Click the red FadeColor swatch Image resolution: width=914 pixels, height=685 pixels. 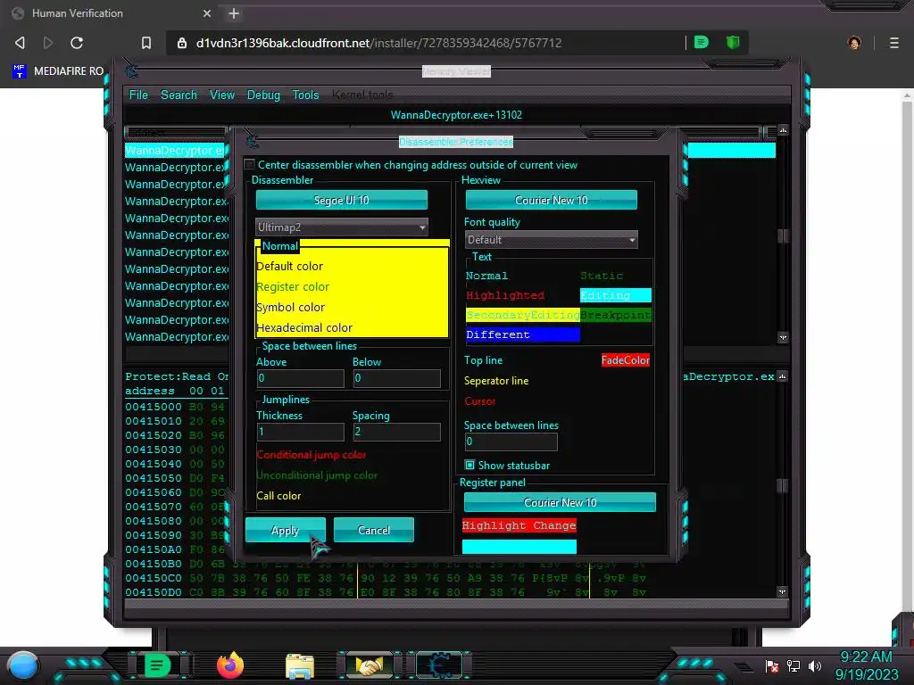[626, 360]
